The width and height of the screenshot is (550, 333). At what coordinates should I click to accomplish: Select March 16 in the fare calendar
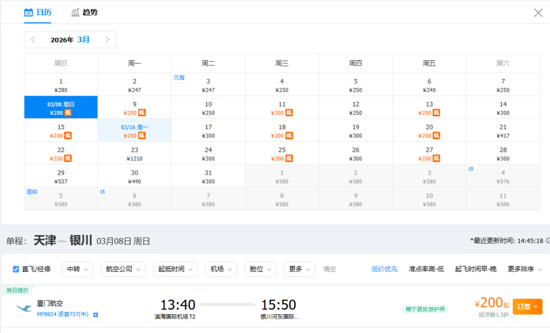pyautogui.click(x=135, y=130)
